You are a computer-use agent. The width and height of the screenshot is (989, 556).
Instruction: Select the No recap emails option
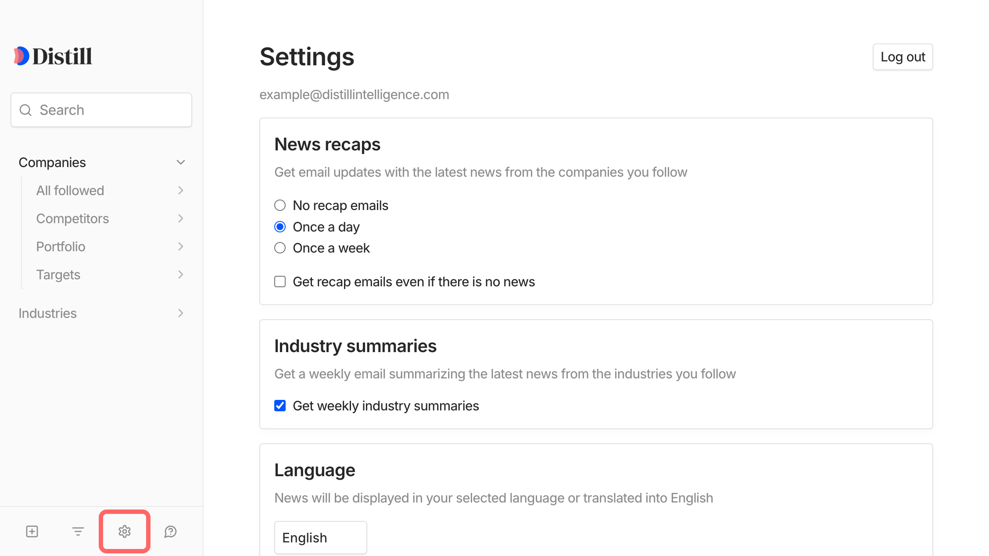tap(279, 205)
